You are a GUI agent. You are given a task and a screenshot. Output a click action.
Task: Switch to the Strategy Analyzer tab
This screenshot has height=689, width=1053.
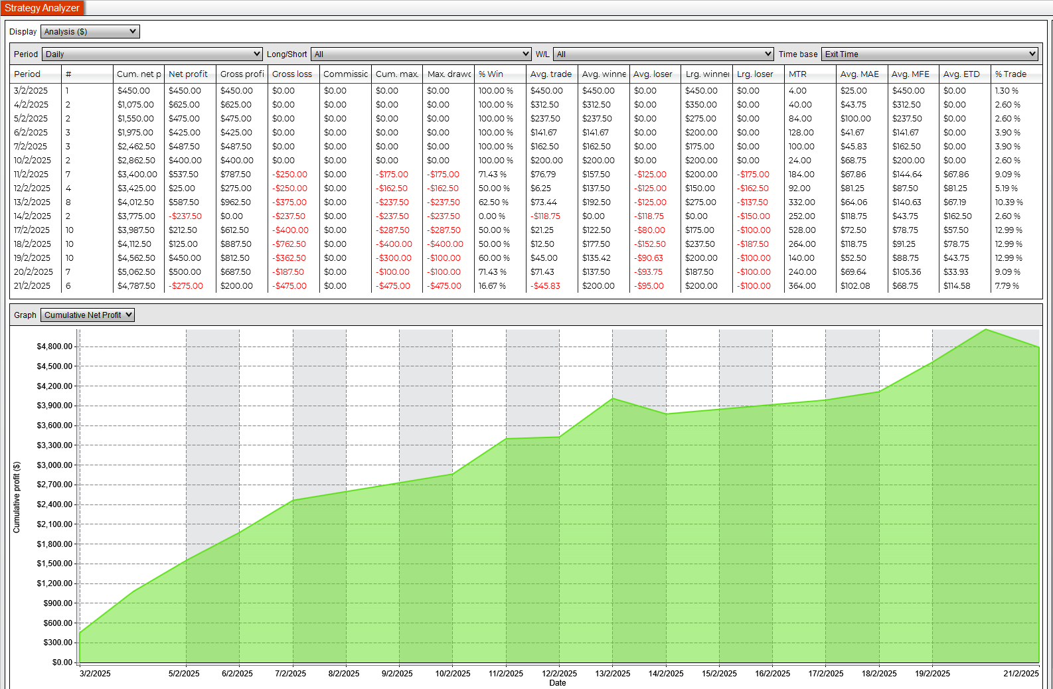click(x=42, y=8)
